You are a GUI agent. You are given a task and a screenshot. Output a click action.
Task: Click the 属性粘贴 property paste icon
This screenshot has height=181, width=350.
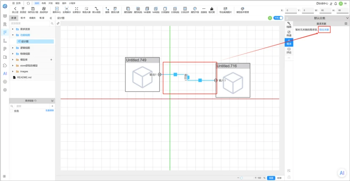pyautogui.click(x=138, y=8)
